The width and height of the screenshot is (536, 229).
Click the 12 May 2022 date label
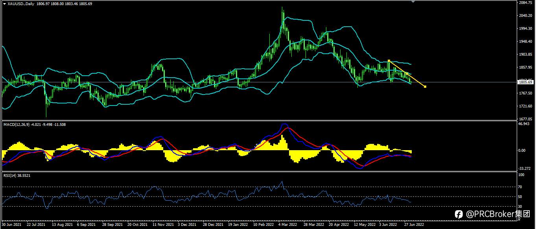coord(365,225)
